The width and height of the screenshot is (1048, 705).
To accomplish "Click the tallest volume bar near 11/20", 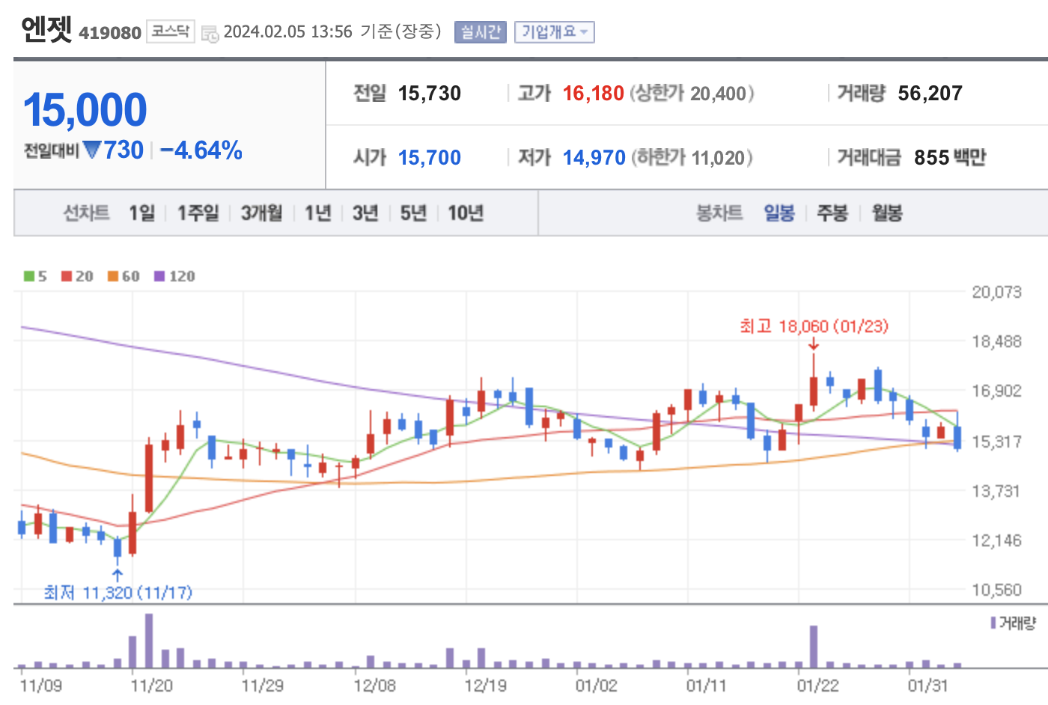I will point(149,641).
